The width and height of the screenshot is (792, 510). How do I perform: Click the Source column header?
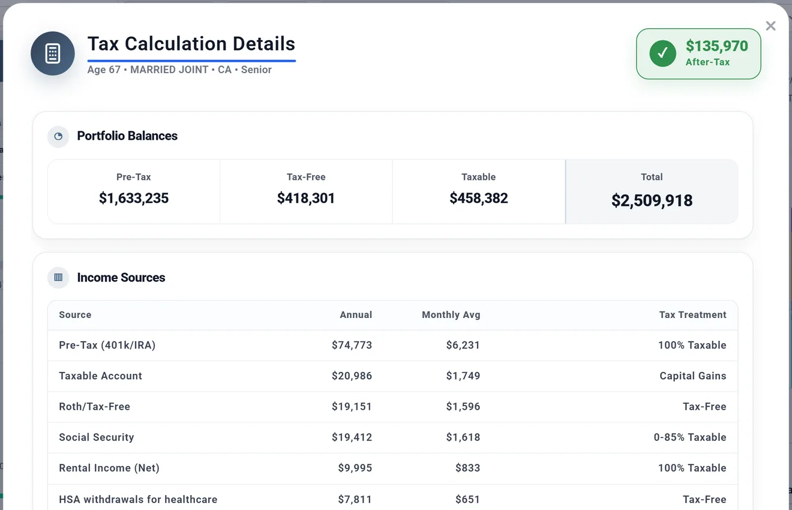pos(75,315)
